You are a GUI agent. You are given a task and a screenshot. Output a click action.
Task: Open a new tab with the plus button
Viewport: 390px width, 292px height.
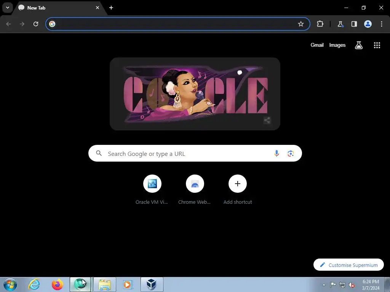tap(111, 8)
